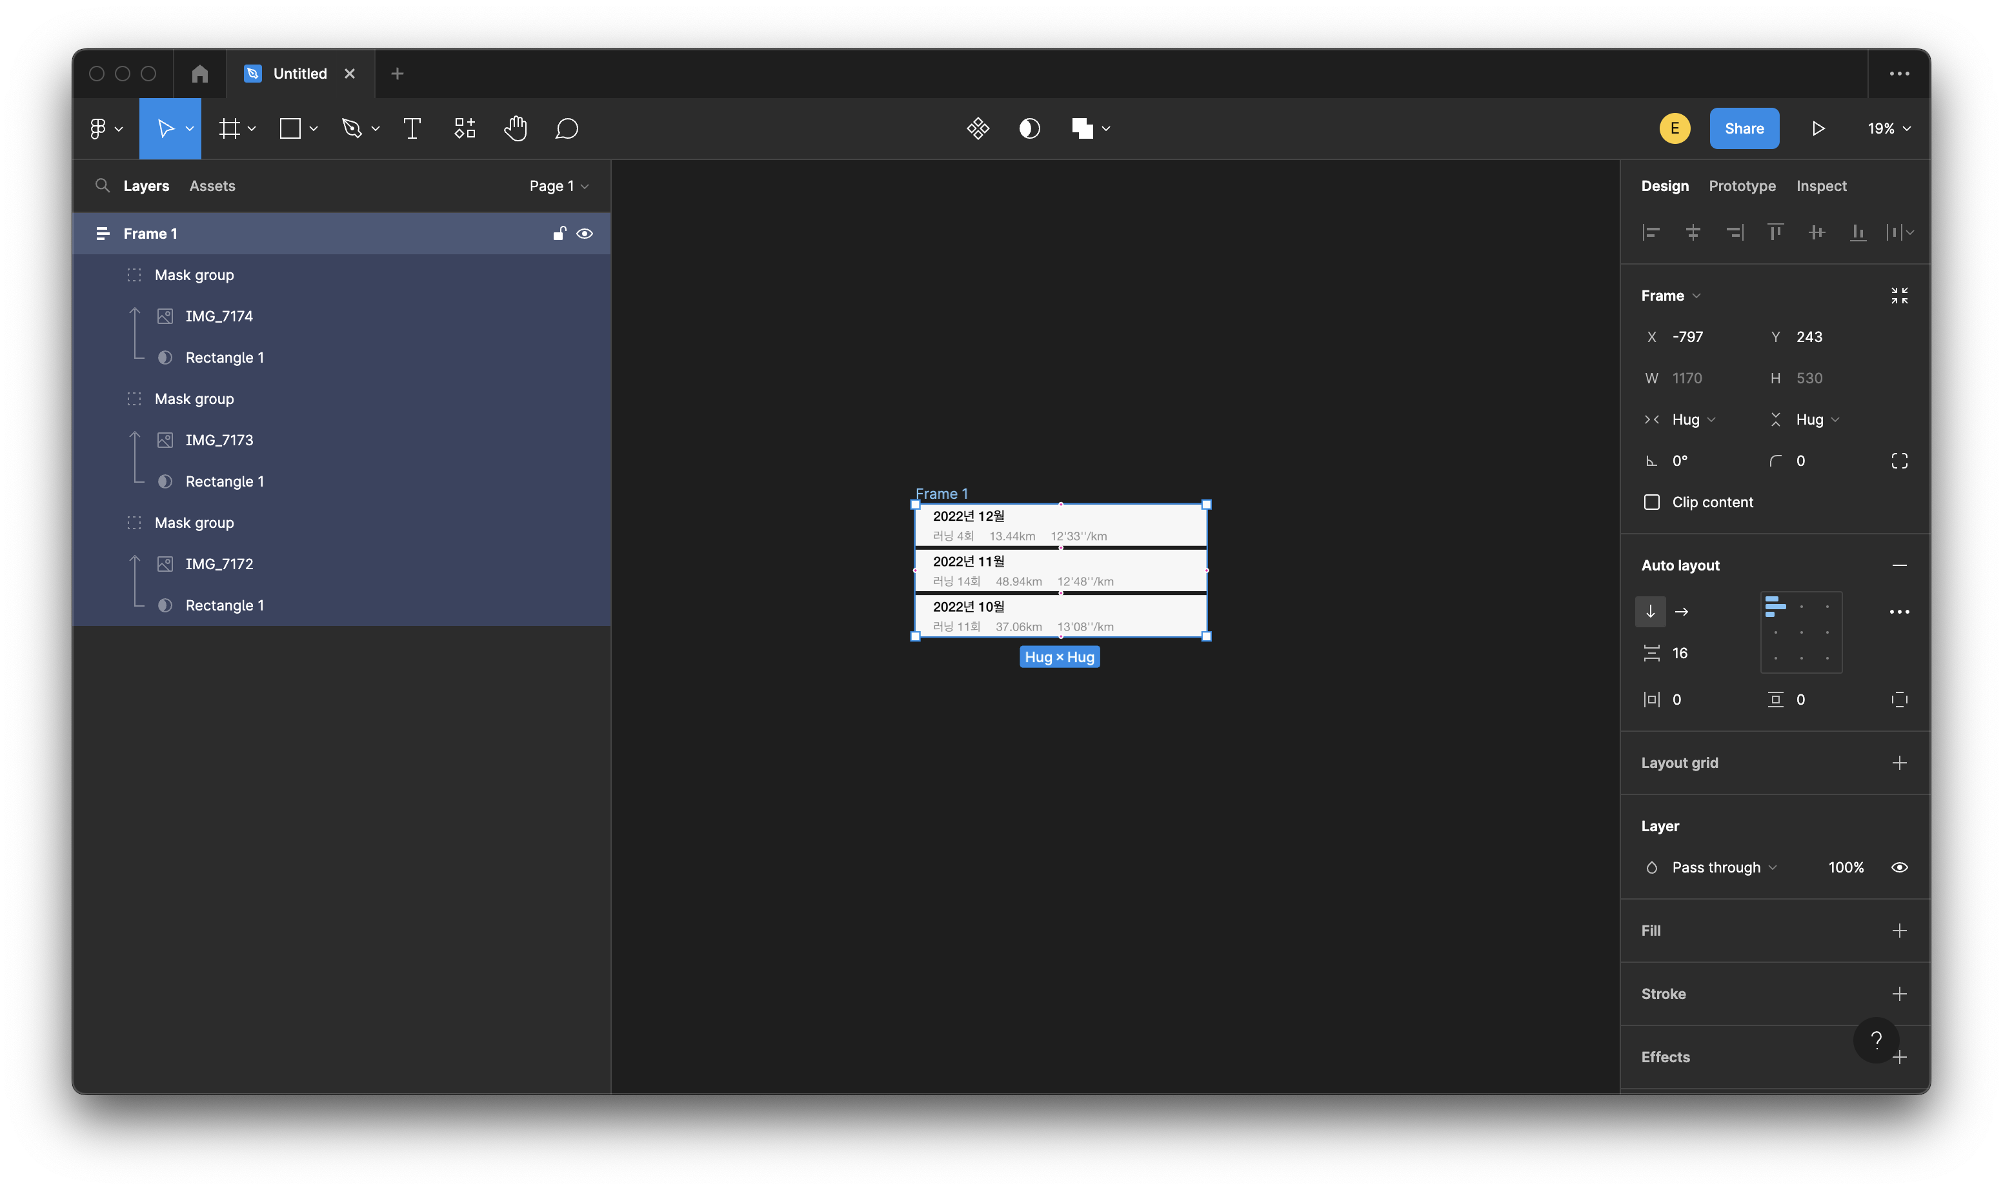Select the Hand tool
Viewport: 2003px width, 1190px height.
[516, 128]
